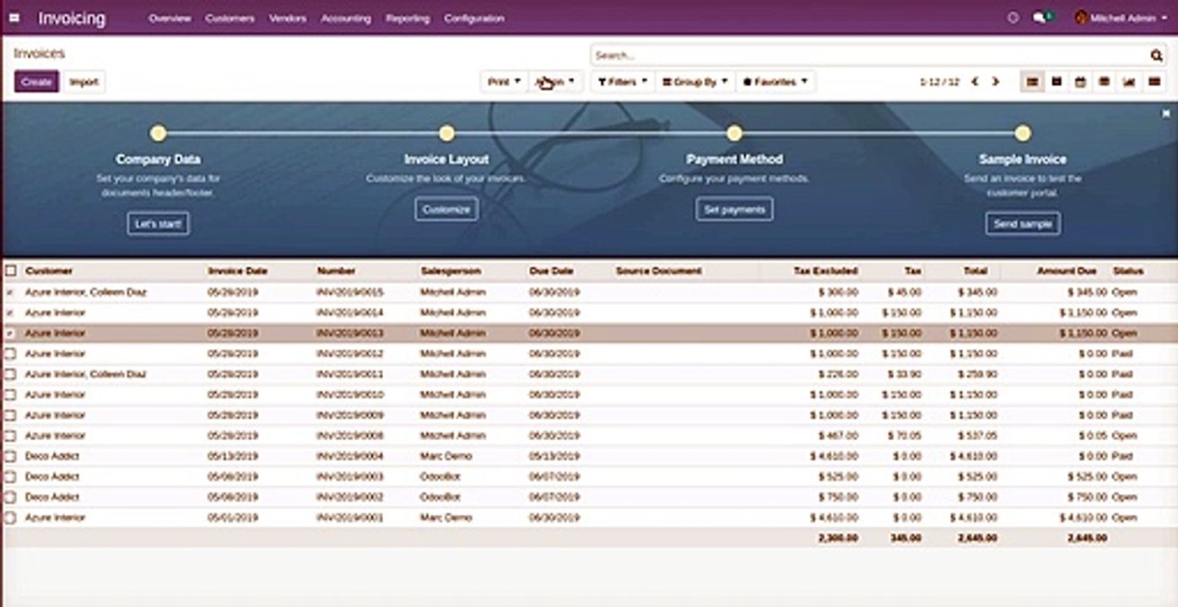Switch to pivot view
1178x607 pixels.
[1104, 82]
